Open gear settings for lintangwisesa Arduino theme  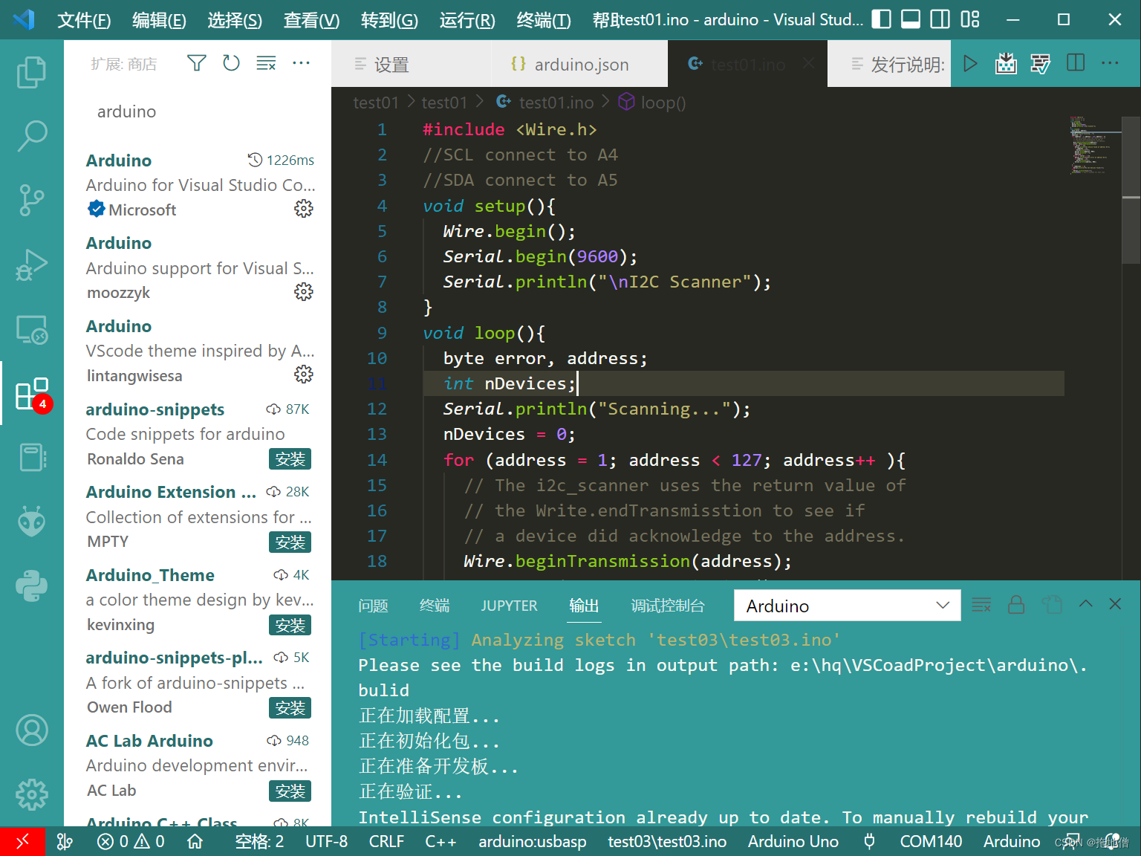303,374
